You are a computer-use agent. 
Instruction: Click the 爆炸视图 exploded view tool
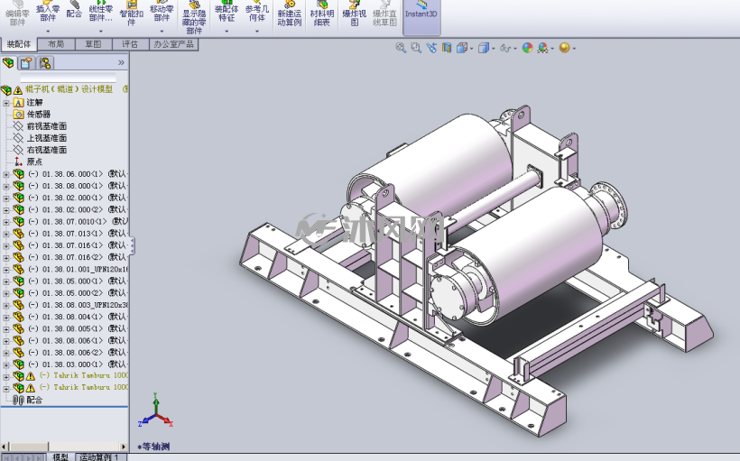[354, 14]
